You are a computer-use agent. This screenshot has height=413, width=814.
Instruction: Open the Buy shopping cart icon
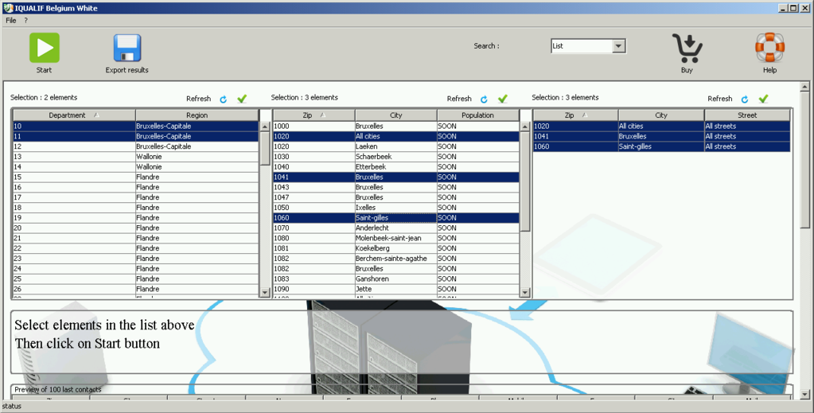tap(687, 48)
